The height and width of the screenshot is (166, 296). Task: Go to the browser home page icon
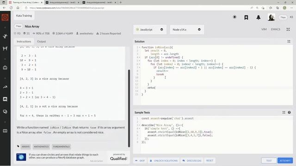point(18,8)
